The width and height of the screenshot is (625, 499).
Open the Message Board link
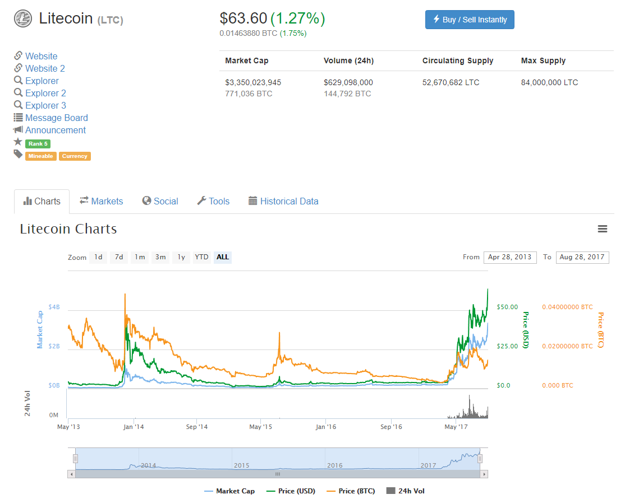coord(57,118)
